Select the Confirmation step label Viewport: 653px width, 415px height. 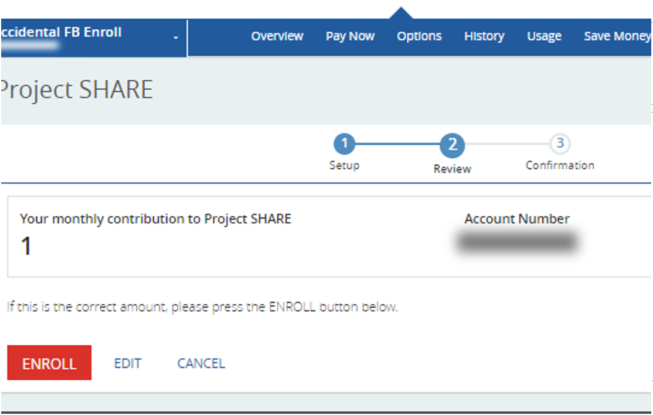tap(560, 165)
